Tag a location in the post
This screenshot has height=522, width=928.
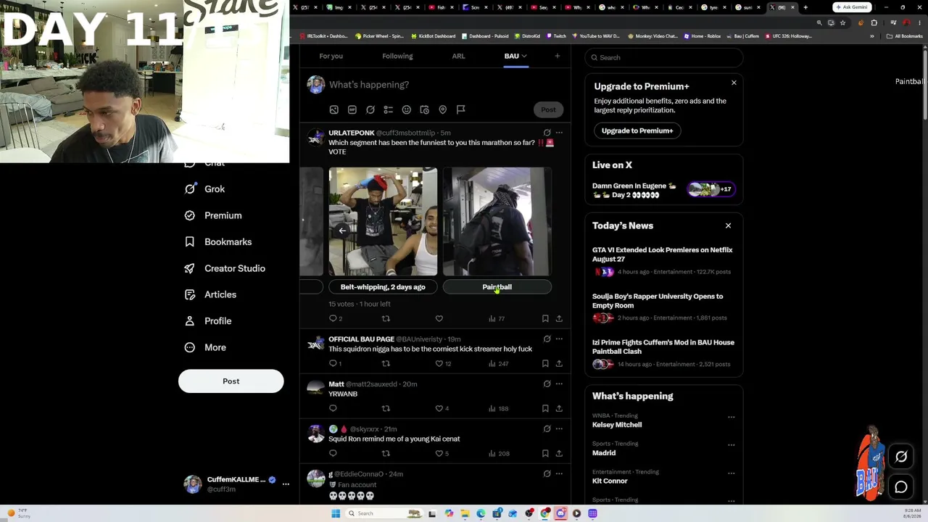coord(442,109)
